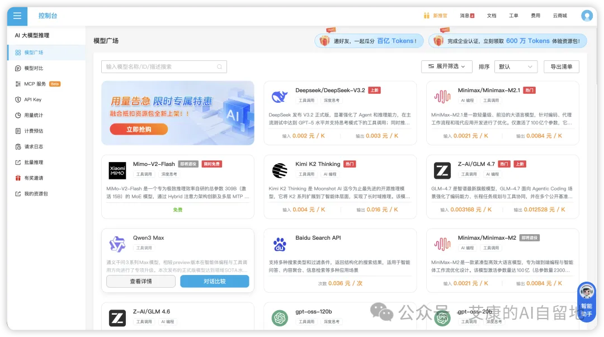Open the Baidu Search API card title
Image resolution: width=604 pixels, height=337 pixels.
(318, 238)
